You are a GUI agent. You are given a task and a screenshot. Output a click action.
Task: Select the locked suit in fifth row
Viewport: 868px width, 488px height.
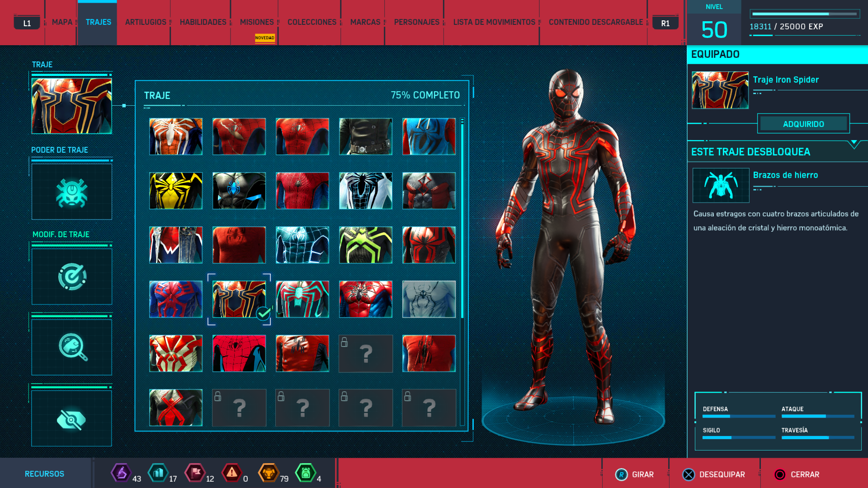coord(366,353)
